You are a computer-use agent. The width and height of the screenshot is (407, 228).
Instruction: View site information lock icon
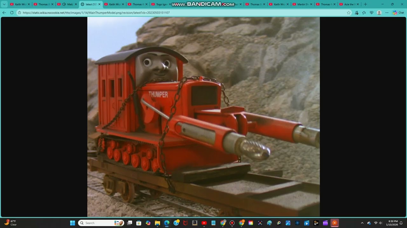(19, 13)
